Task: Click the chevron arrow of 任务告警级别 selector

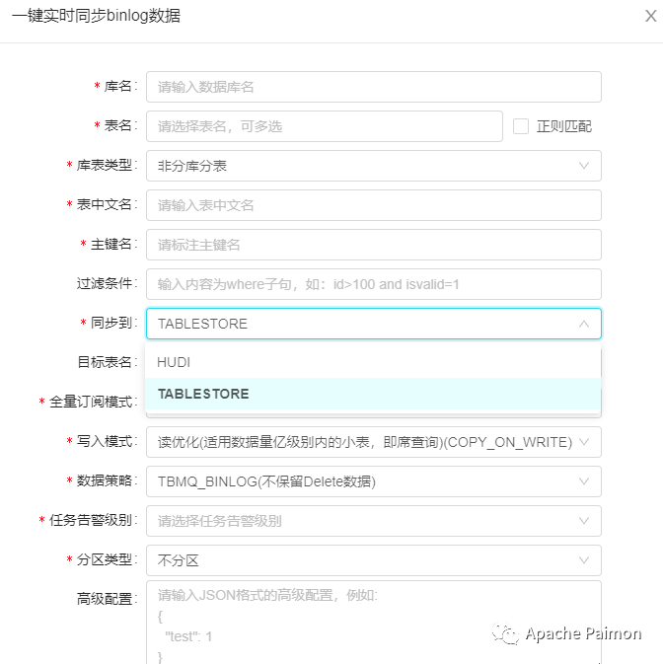Action: point(584,520)
